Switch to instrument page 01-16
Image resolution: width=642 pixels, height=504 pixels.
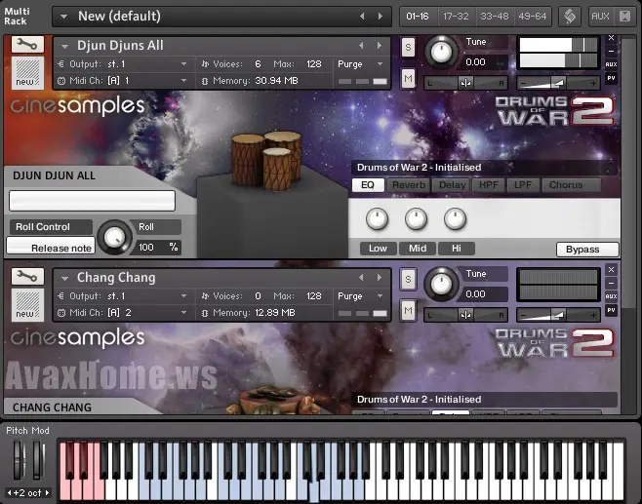[x=418, y=17]
